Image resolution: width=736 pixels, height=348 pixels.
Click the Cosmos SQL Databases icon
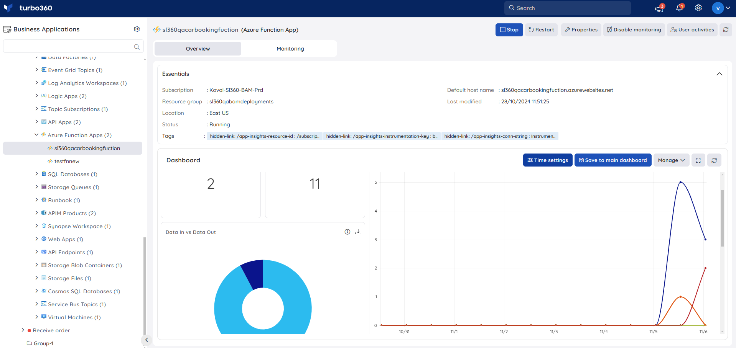[x=44, y=291]
